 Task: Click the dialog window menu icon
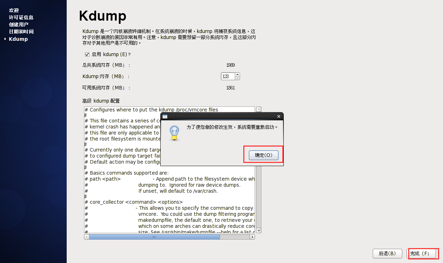(x=165, y=116)
